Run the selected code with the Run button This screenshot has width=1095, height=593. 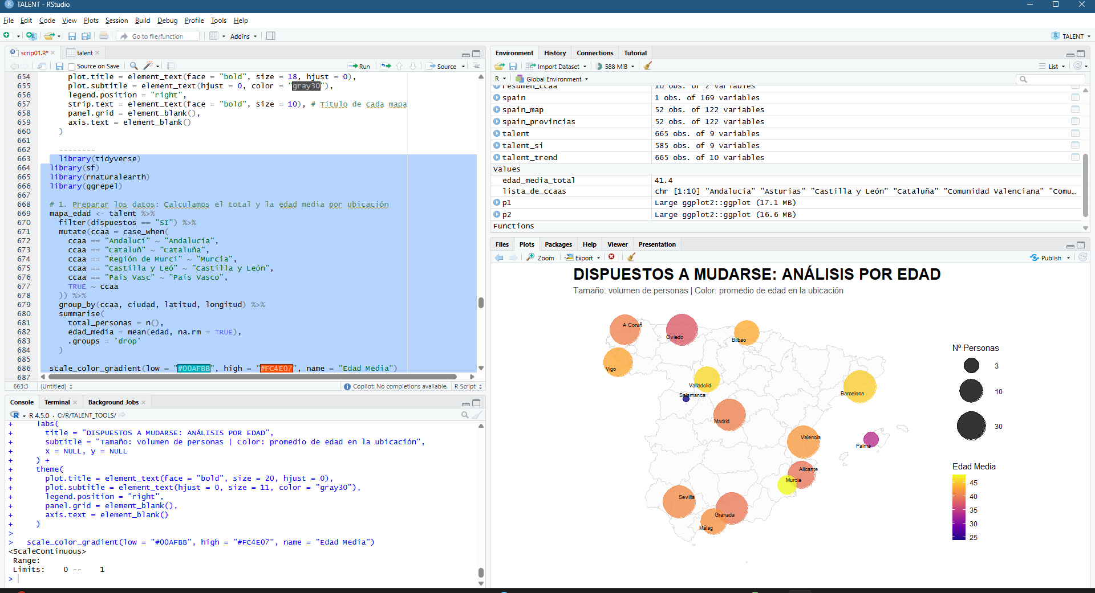click(359, 66)
